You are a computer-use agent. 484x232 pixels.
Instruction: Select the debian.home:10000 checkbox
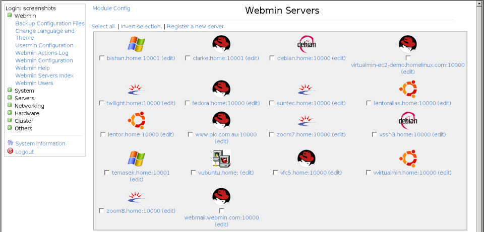pos(272,58)
